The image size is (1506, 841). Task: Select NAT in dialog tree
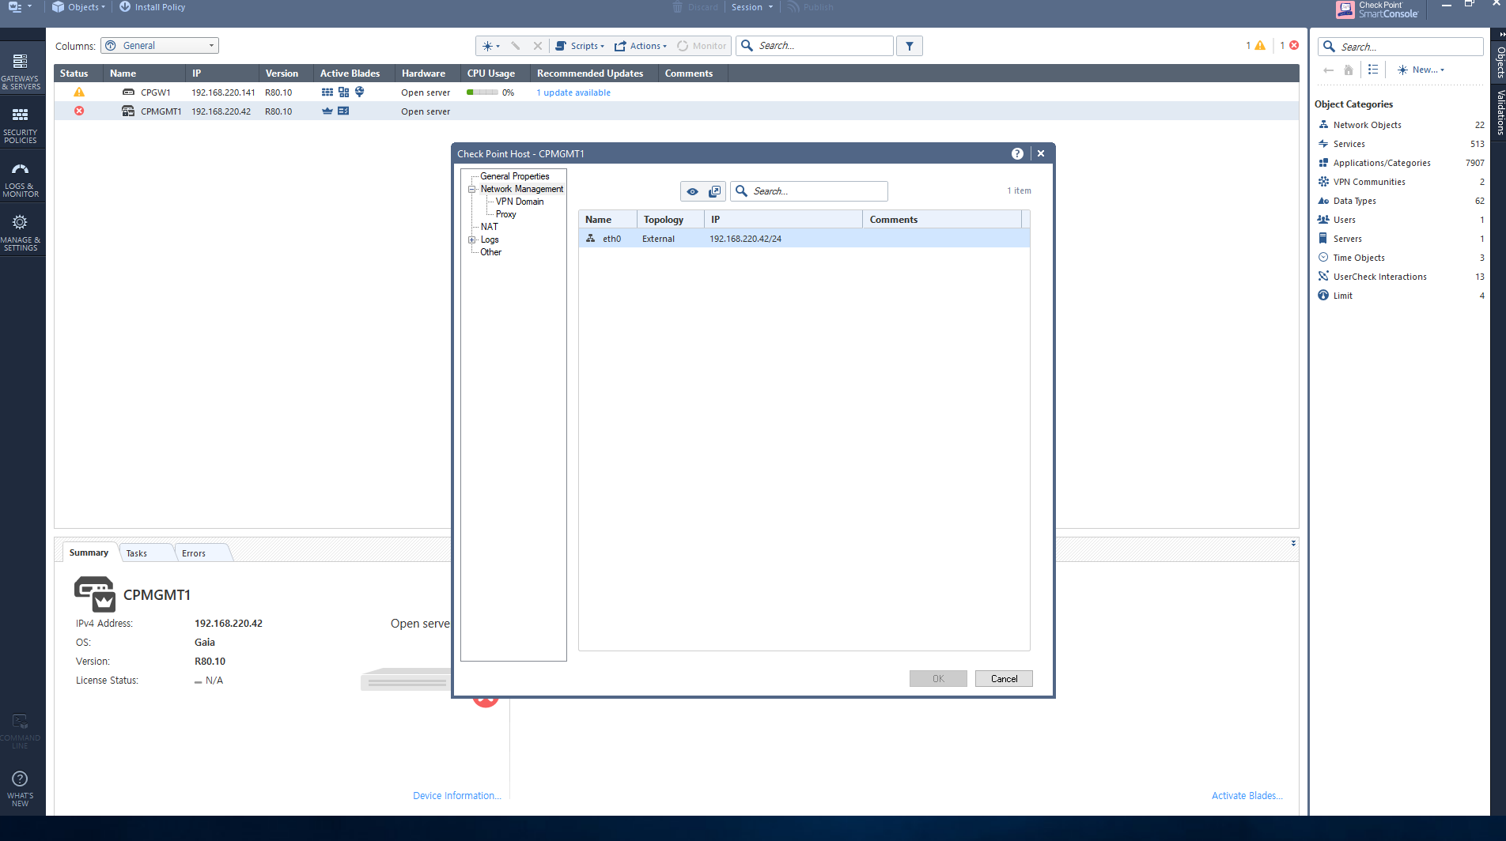[489, 227]
